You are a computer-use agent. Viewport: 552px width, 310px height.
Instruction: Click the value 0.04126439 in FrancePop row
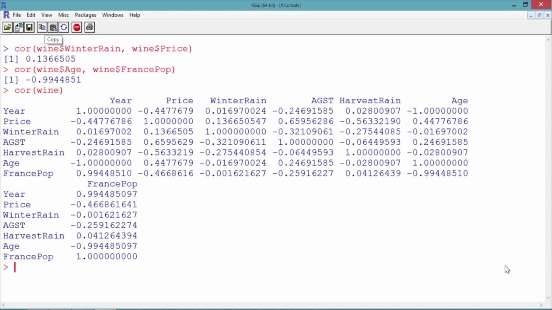373,174
